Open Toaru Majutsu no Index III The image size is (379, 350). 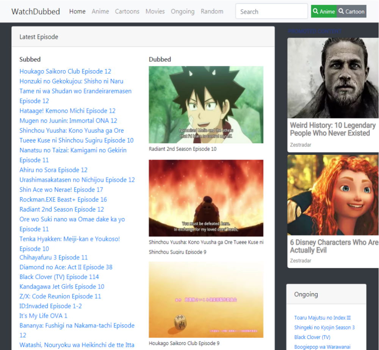(x=322, y=318)
